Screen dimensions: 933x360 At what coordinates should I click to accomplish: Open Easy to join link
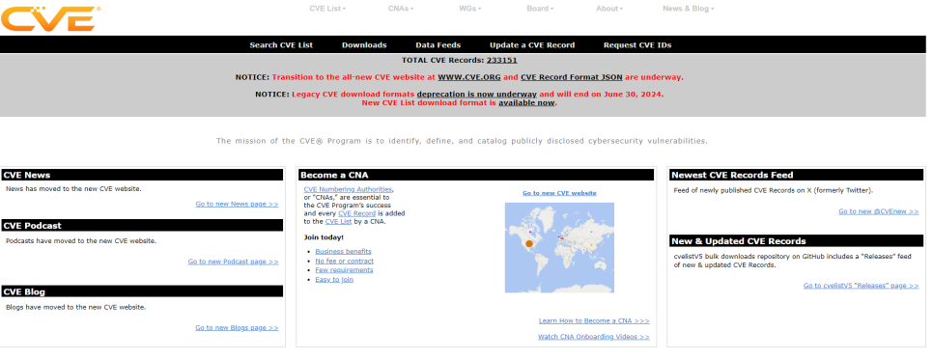point(334,280)
